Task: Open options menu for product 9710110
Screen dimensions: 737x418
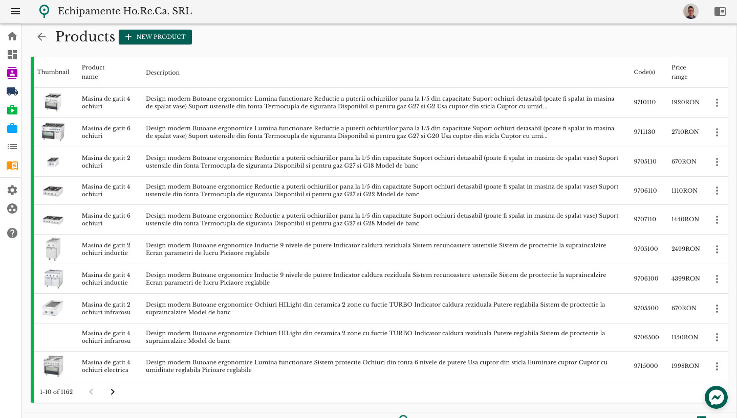Action: click(717, 103)
